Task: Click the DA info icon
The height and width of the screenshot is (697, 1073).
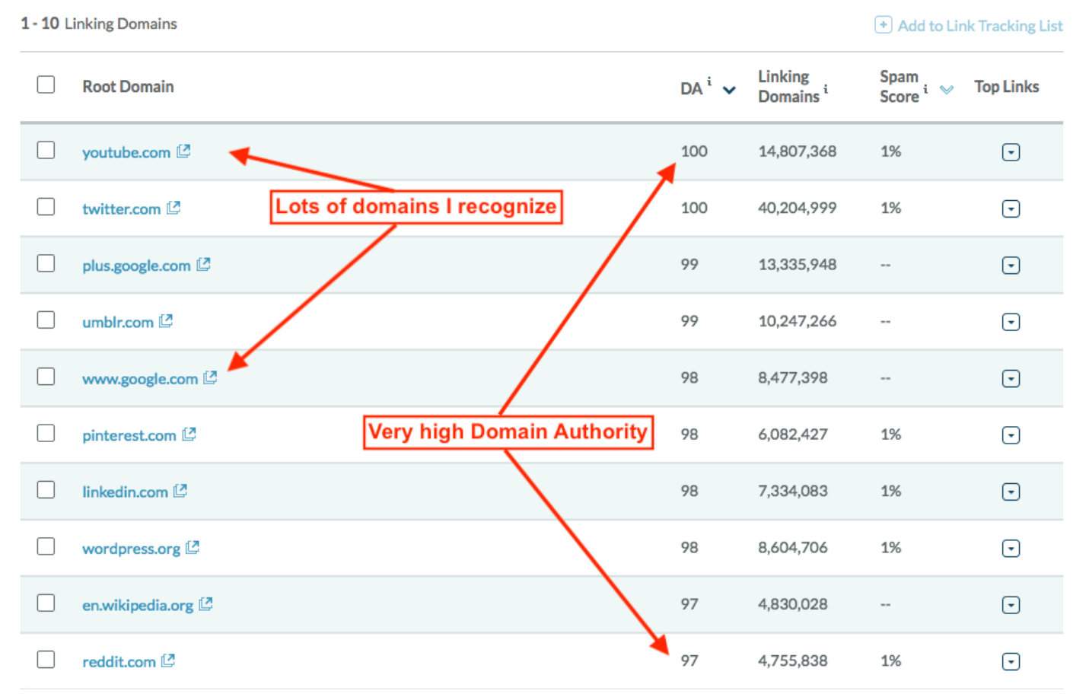Action: (x=709, y=81)
